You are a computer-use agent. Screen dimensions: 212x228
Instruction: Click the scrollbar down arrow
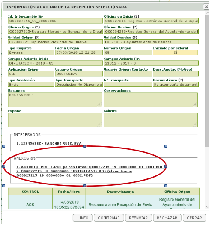[207, 207]
